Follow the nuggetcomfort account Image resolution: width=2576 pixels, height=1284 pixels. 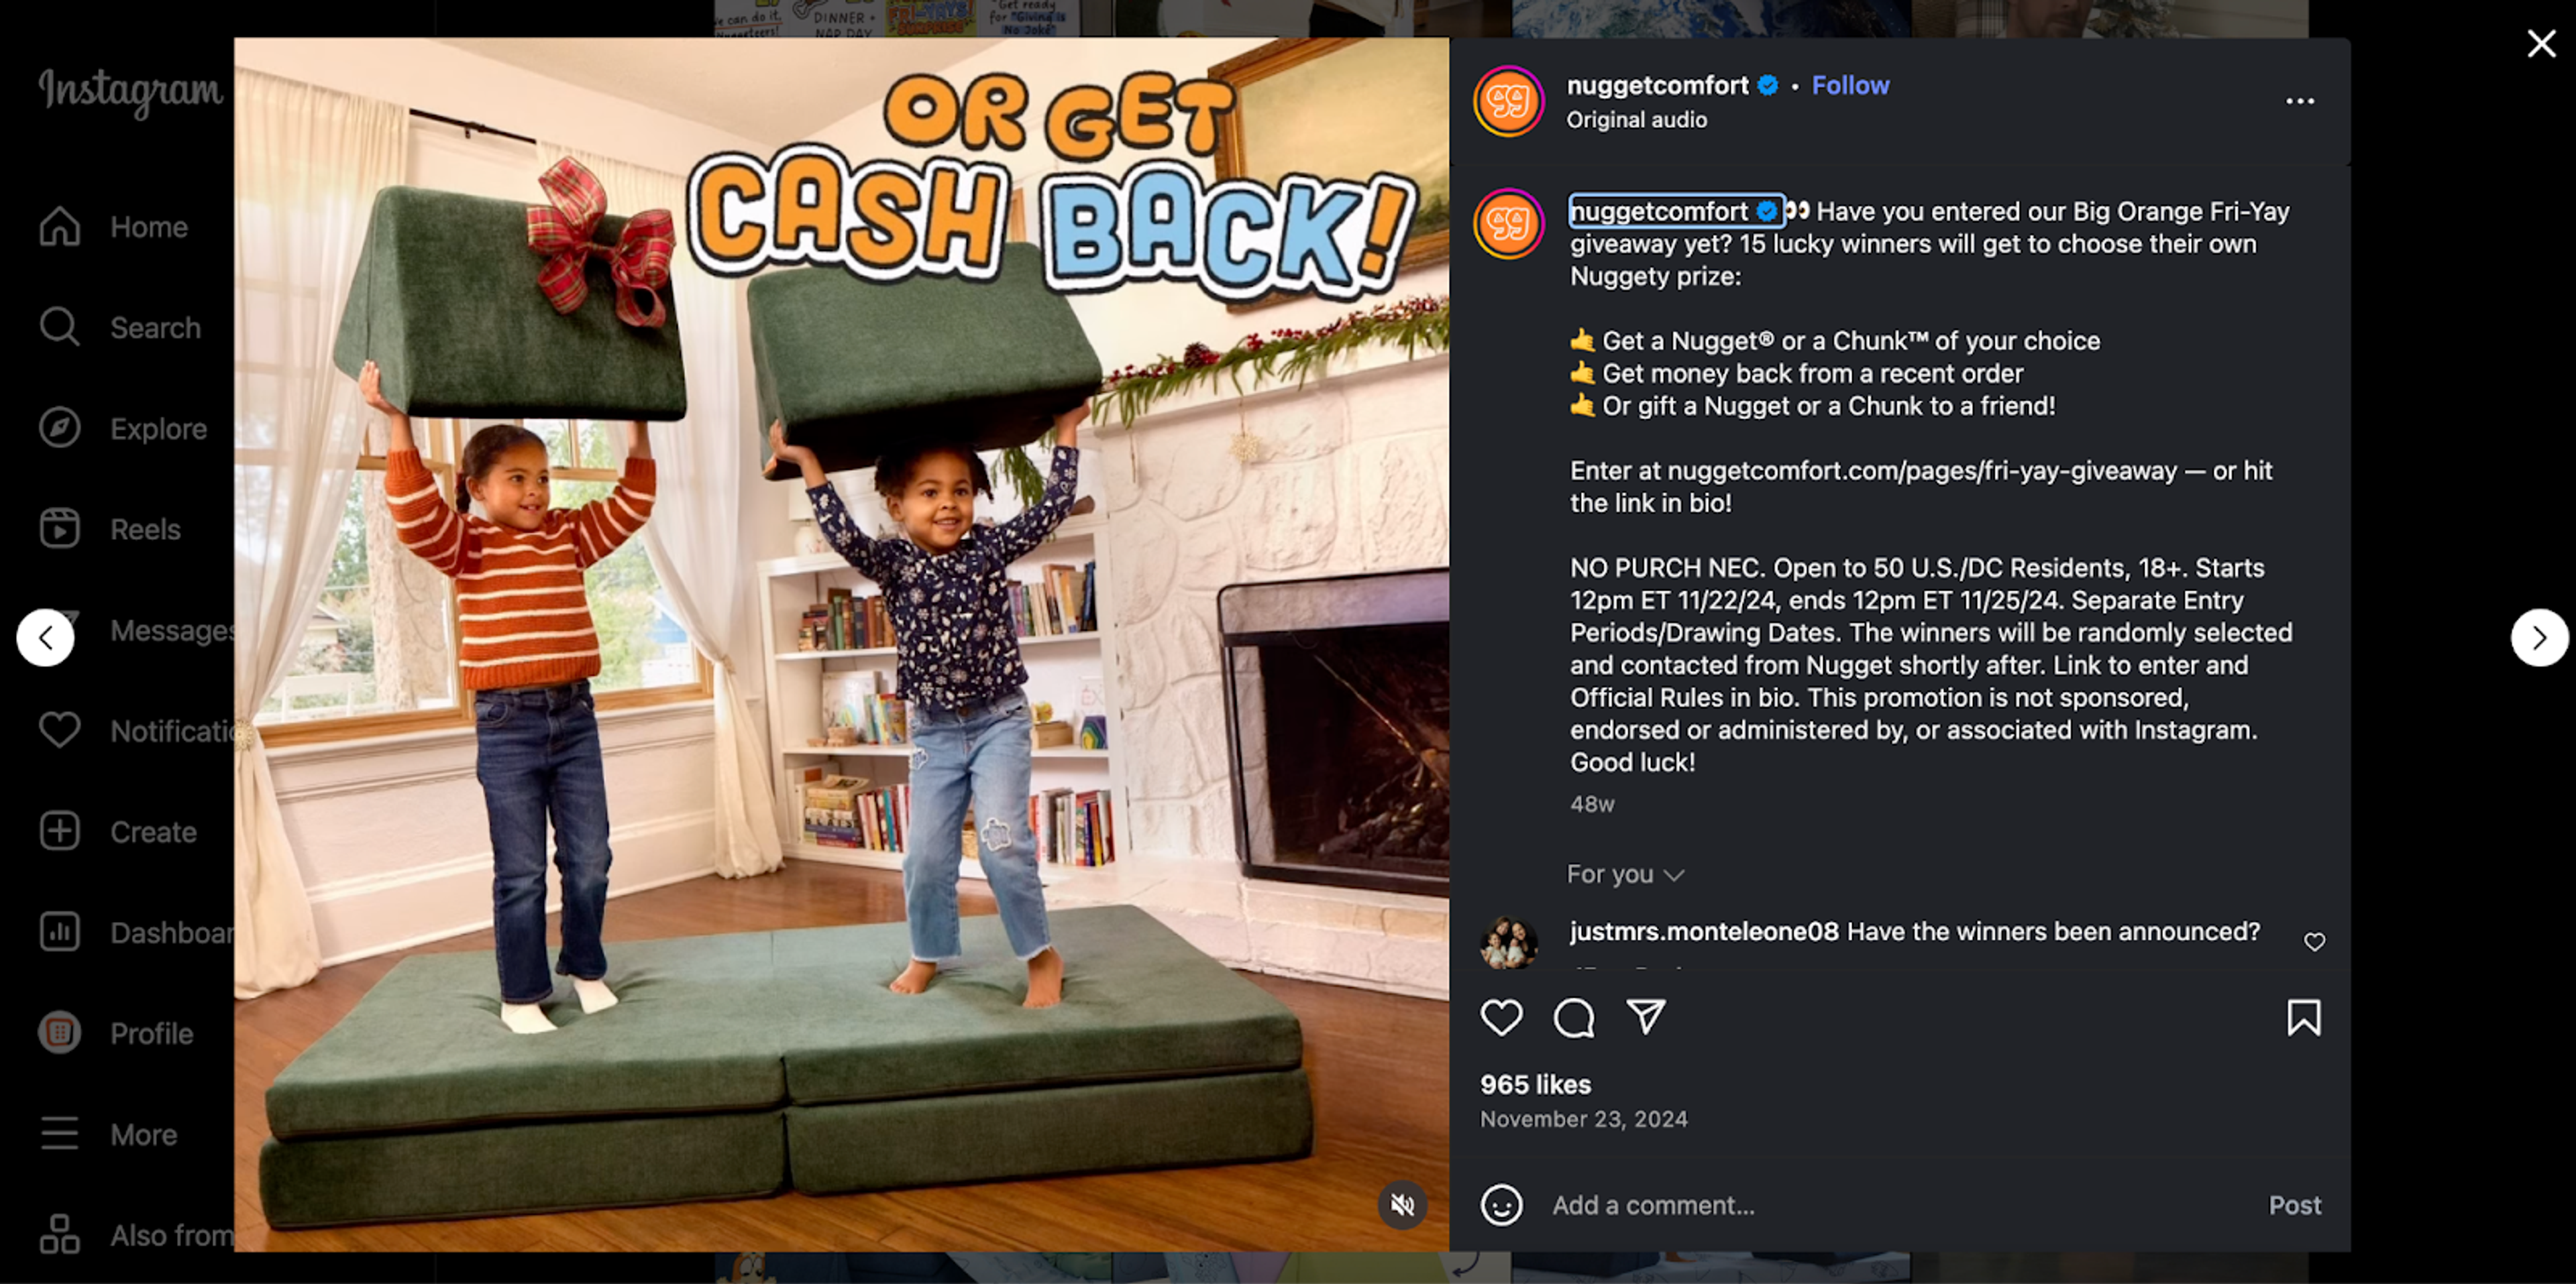click(x=1850, y=85)
